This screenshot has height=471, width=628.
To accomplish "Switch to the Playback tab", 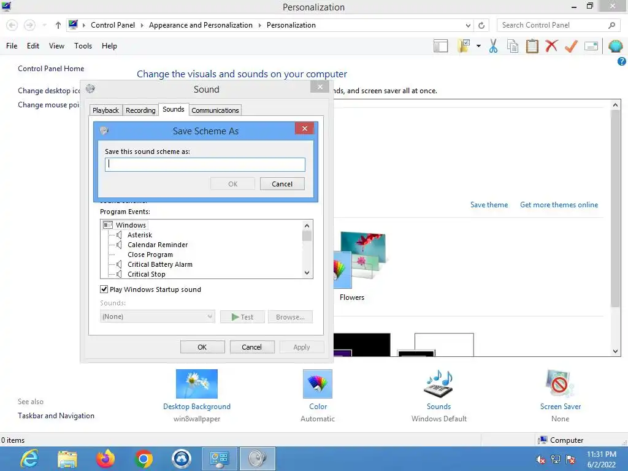I will click(105, 110).
